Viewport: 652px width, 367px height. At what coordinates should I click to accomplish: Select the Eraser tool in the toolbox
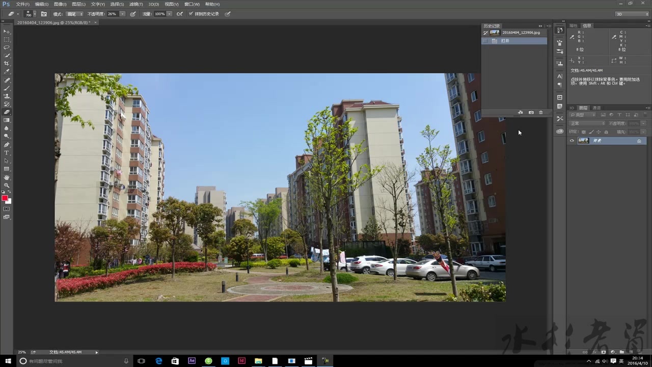(7, 112)
